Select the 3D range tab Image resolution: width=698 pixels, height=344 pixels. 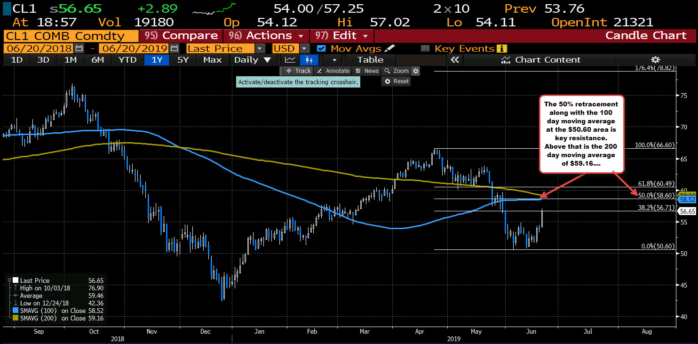(43, 60)
